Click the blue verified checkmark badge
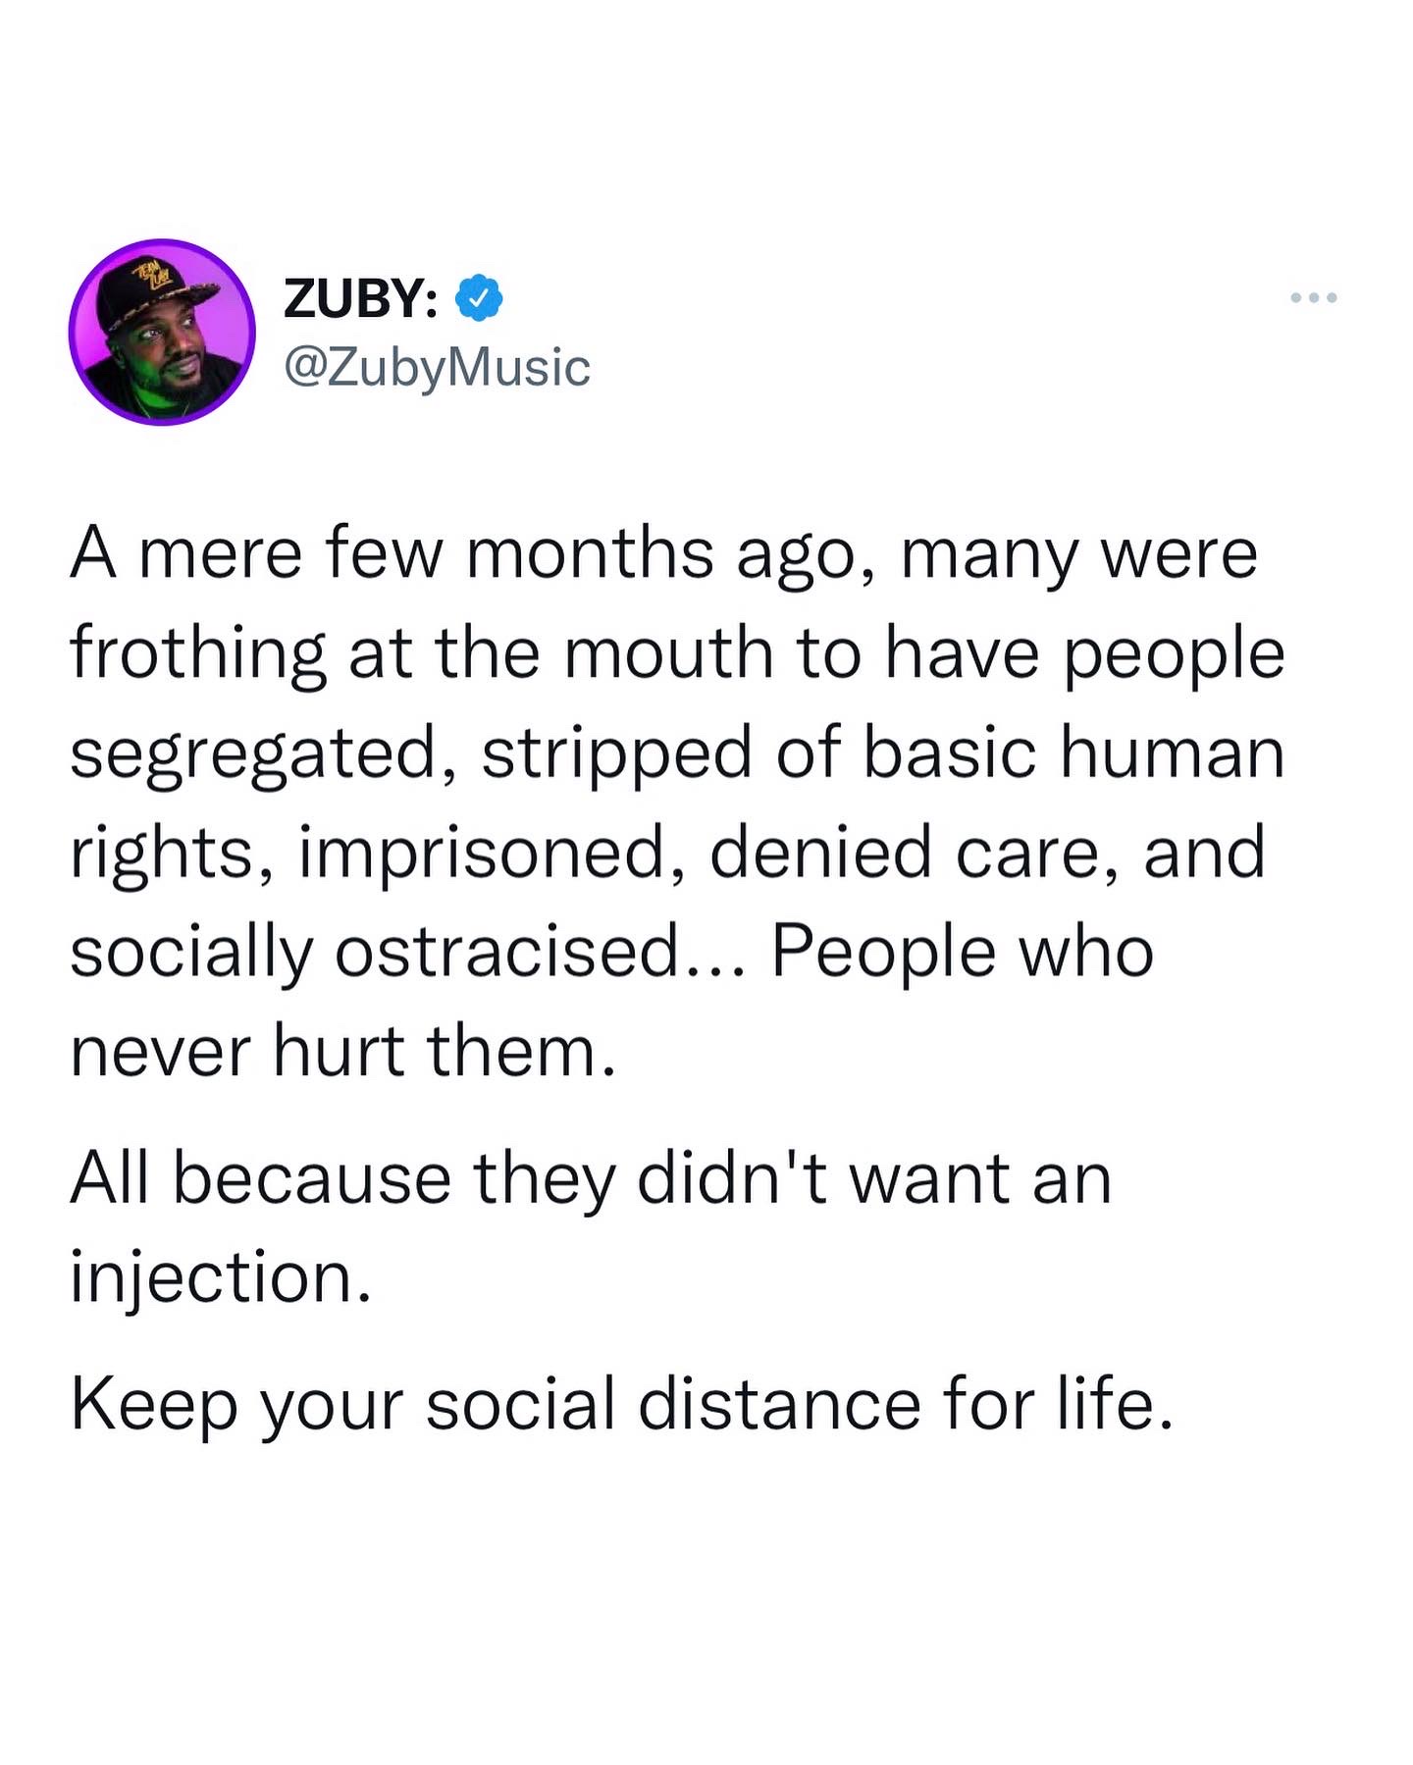This screenshot has height=1765, width=1413. (479, 297)
